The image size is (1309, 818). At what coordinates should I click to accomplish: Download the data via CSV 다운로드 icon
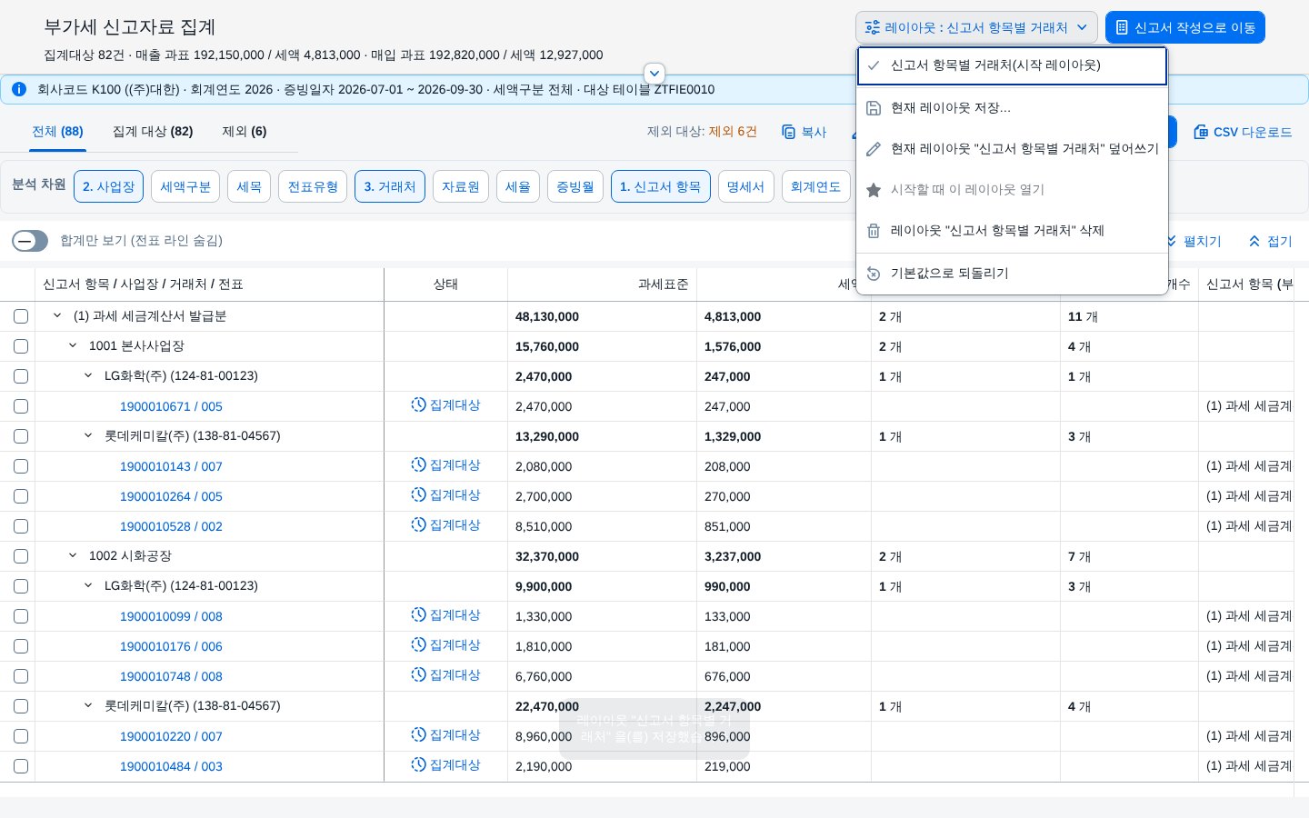(1201, 132)
